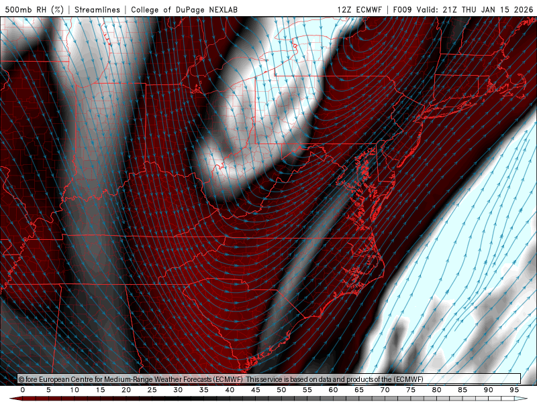Select the "Streamlines" label in the header
The height and width of the screenshot is (402, 537).
[x=97, y=9]
